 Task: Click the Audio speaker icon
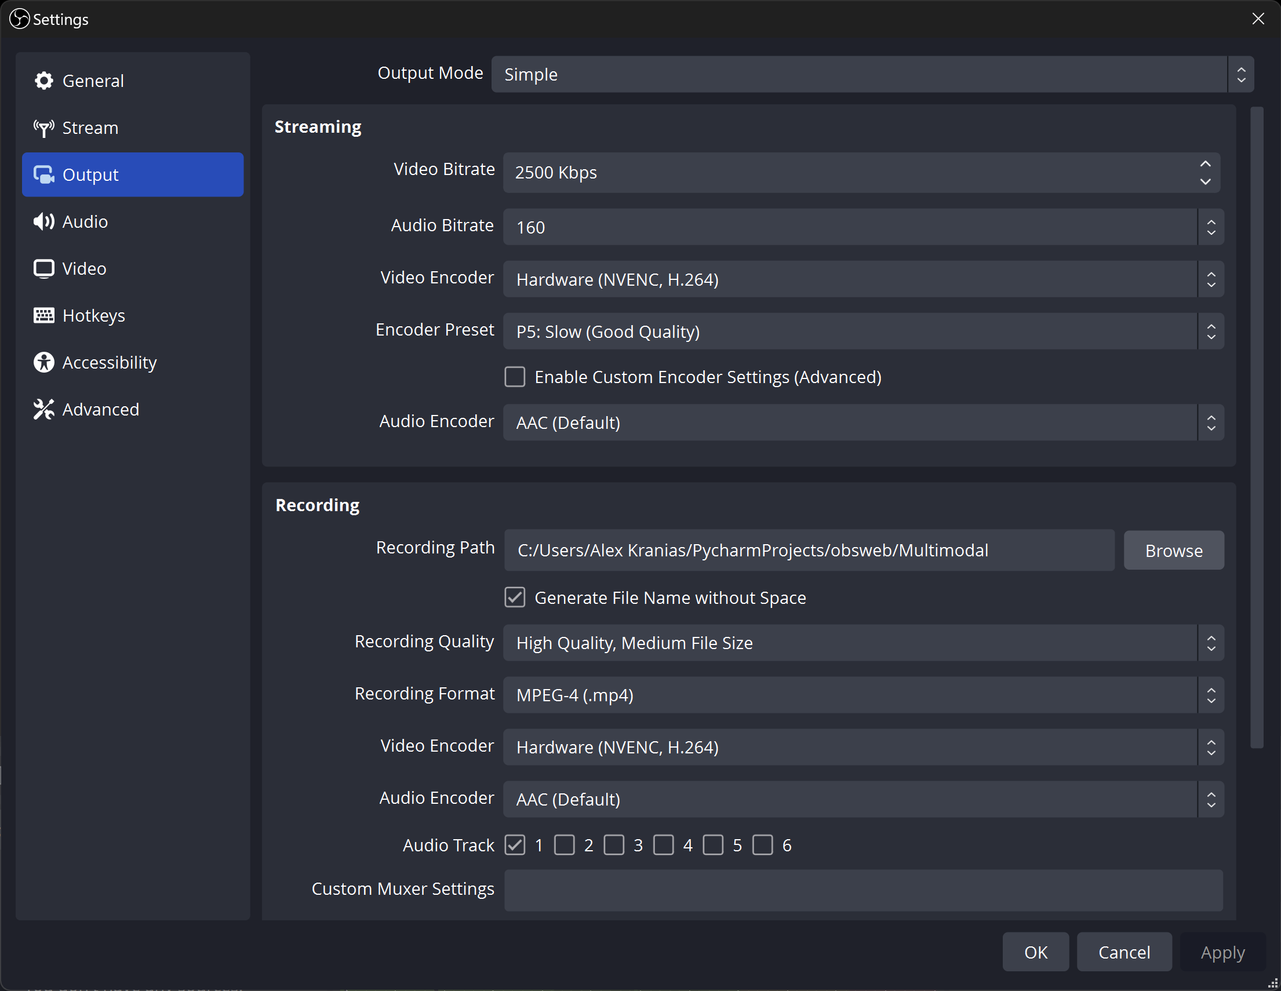43,221
